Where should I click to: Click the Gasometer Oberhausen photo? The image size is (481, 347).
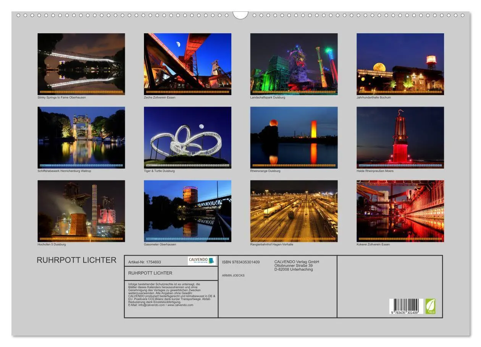187,211
